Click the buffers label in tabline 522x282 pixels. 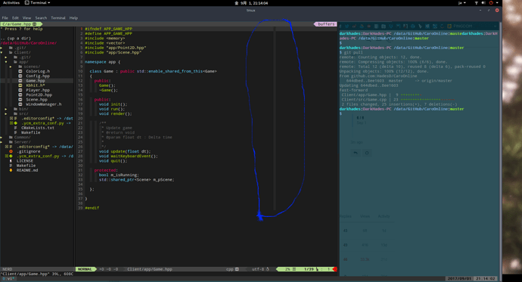(x=326, y=24)
